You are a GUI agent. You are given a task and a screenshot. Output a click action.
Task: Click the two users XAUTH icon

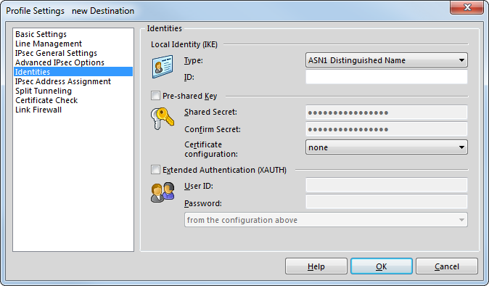(x=163, y=192)
